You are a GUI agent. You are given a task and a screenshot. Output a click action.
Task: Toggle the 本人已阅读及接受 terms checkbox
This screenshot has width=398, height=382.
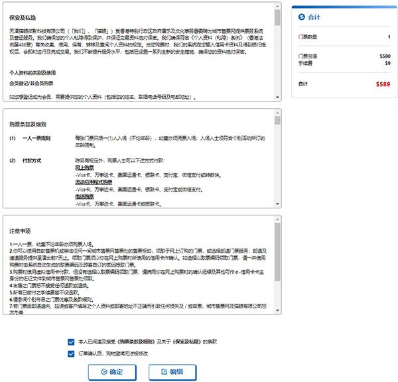(72, 343)
